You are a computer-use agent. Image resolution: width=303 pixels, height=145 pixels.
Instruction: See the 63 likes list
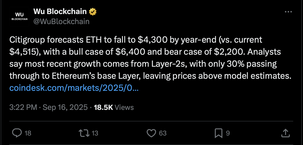[162, 133]
